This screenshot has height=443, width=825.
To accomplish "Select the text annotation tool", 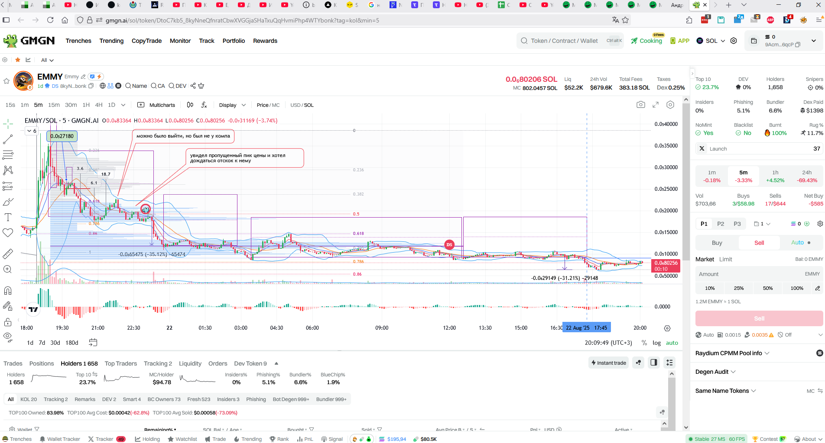I will pyautogui.click(x=8, y=217).
